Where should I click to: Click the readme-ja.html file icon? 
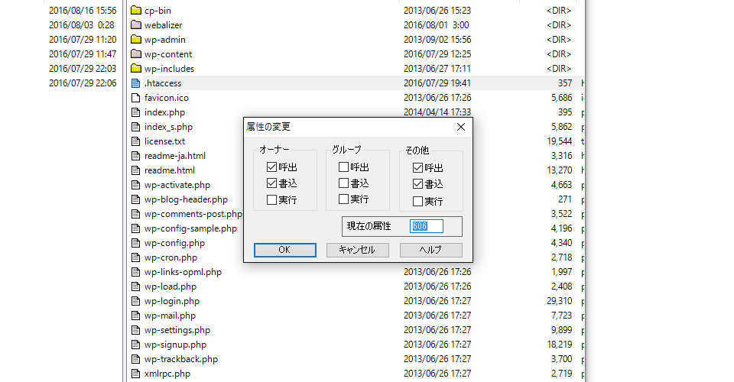[x=136, y=156]
